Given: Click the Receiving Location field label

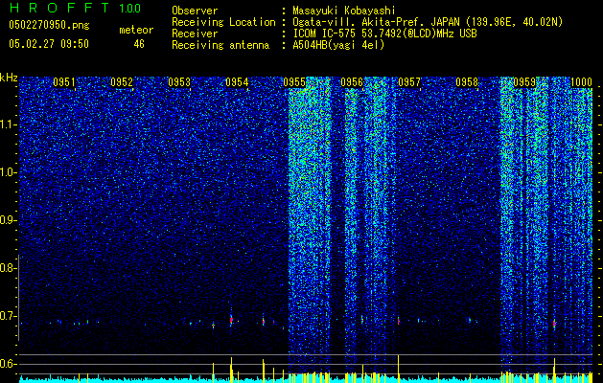Looking at the screenshot, I should pos(223,22).
